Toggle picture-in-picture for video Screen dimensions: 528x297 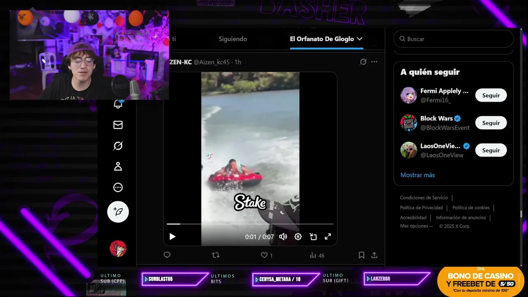point(313,236)
